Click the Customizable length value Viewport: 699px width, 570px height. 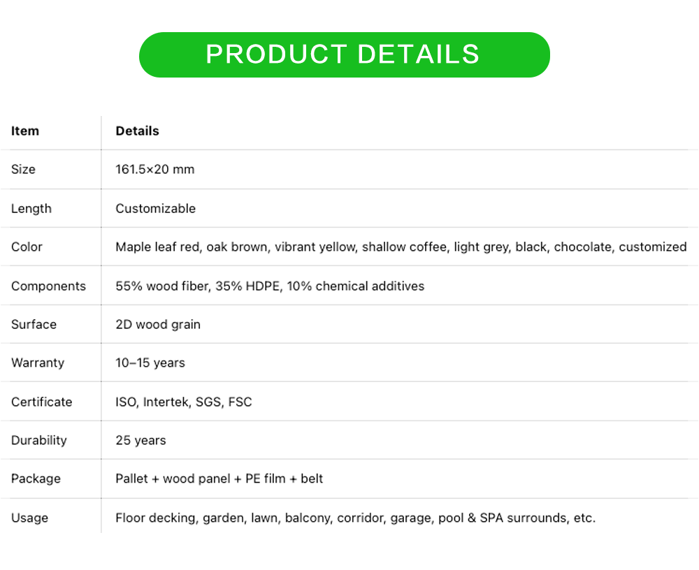[x=155, y=209]
